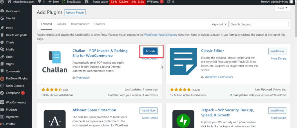The height and width of the screenshot is (128, 297).
Task: Activate the Challan plugin
Action: click(151, 51)
